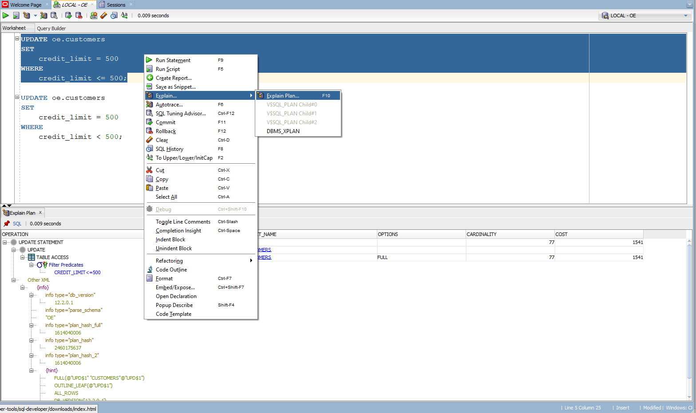The width and height of the screenshot is (696, 413).
Task: Collapse the Other XML tree node
Action: click(x=13, y=280)
